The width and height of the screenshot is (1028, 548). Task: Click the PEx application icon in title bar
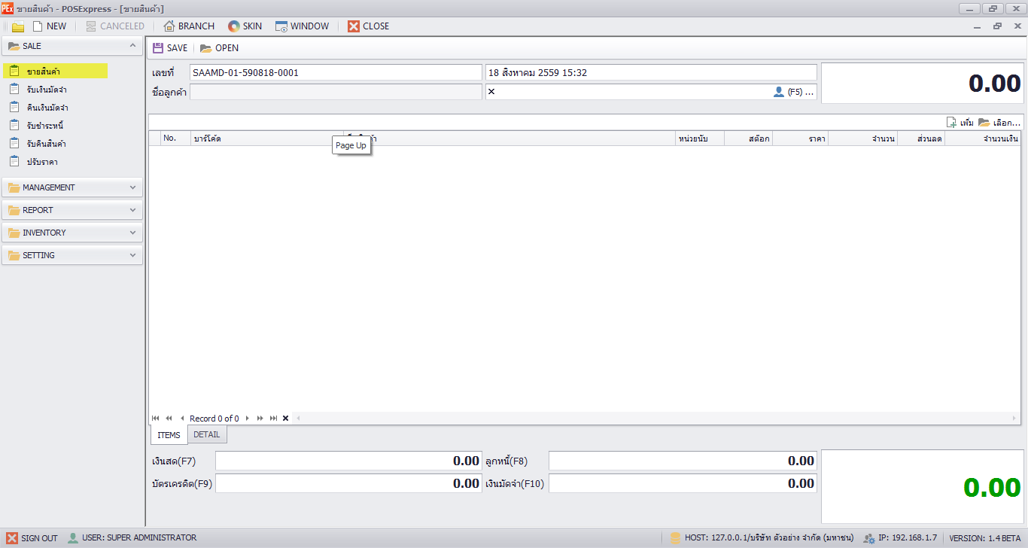[x=7, y=8]
